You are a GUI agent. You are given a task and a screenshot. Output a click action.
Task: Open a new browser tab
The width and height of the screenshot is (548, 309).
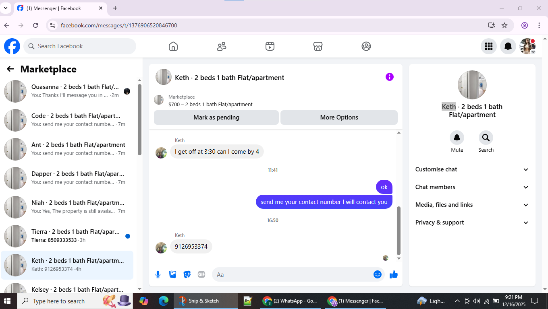[x=115, y=8]
